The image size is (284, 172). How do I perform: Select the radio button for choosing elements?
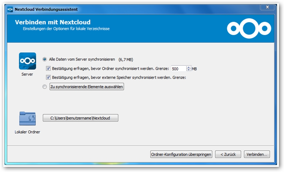coord(45,87)
